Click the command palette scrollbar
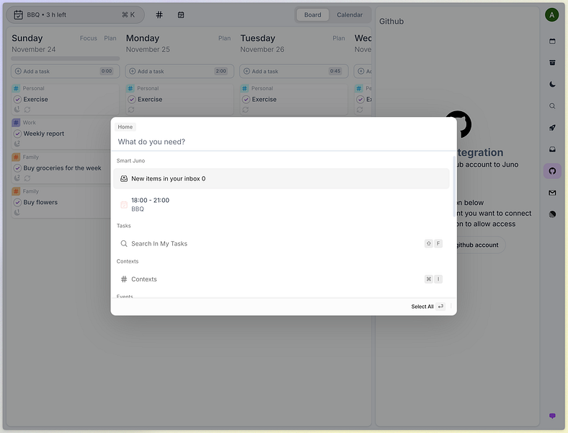This screenshot has height=433, width=568. pyautogui.click(x=454, y=186)
